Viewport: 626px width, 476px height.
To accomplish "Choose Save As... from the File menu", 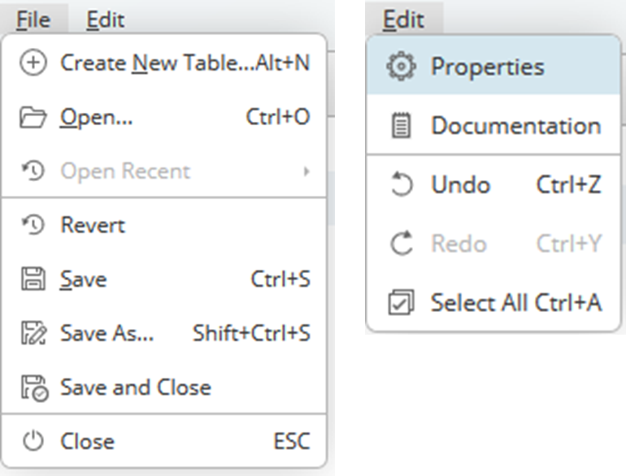I will coord(164,333).
